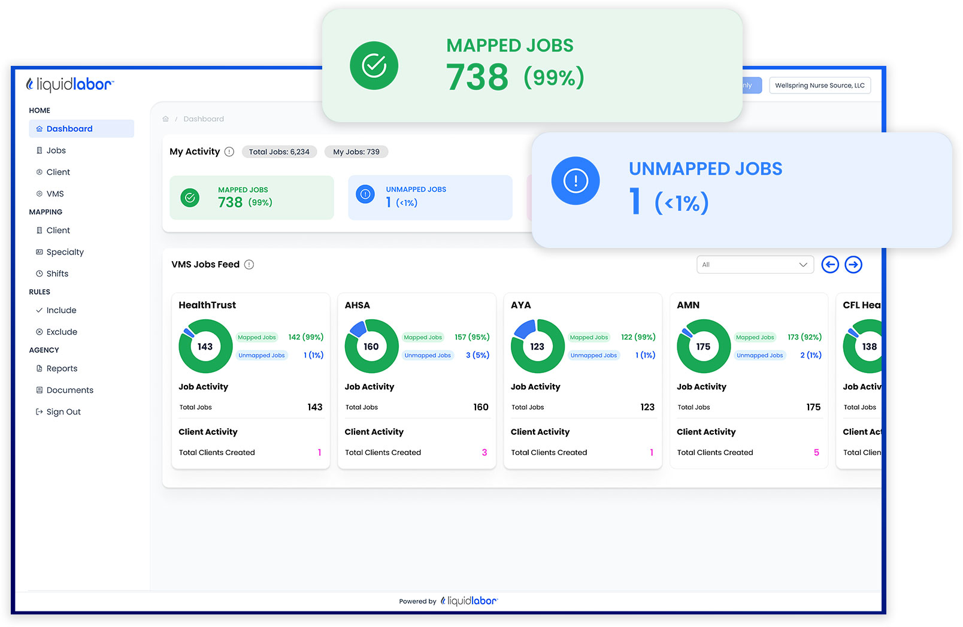Click the Reports file icon

tap(40, 368)
